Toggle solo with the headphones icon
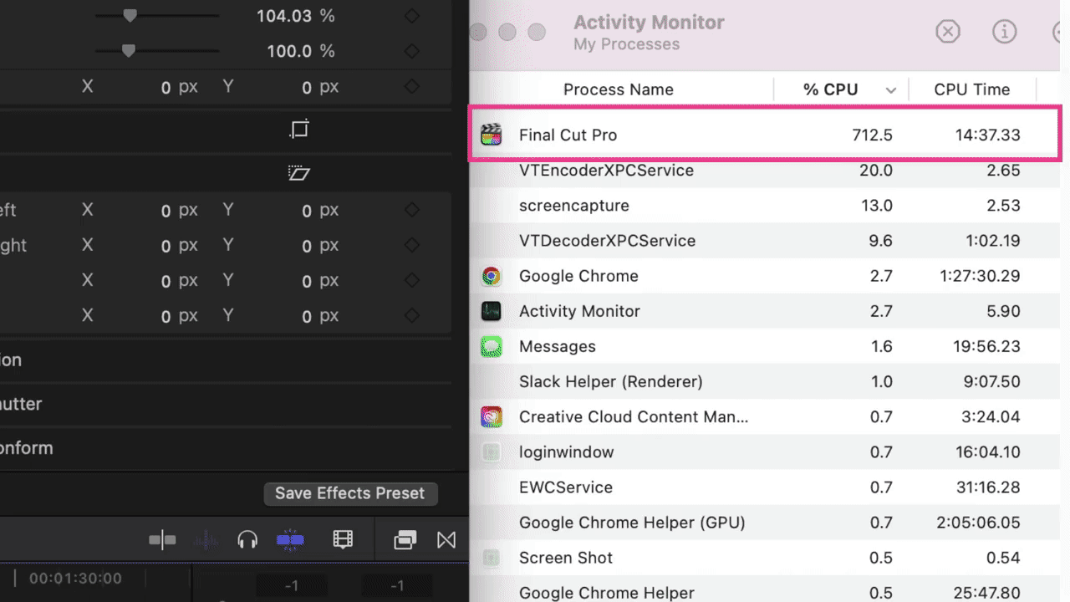Viewport: 1070px width, 602px height. coord(247,540)
